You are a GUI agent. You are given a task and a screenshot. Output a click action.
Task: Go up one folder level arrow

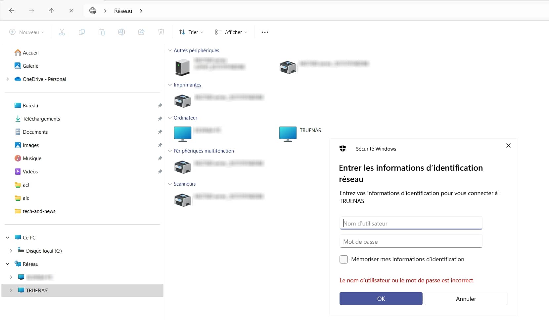coord(51,11)
